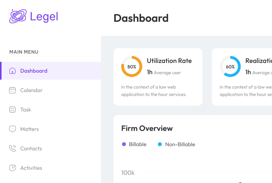Open the Dashboard menu item
The height and width of the screenshot is (183, 272).
tap(34, 71)
